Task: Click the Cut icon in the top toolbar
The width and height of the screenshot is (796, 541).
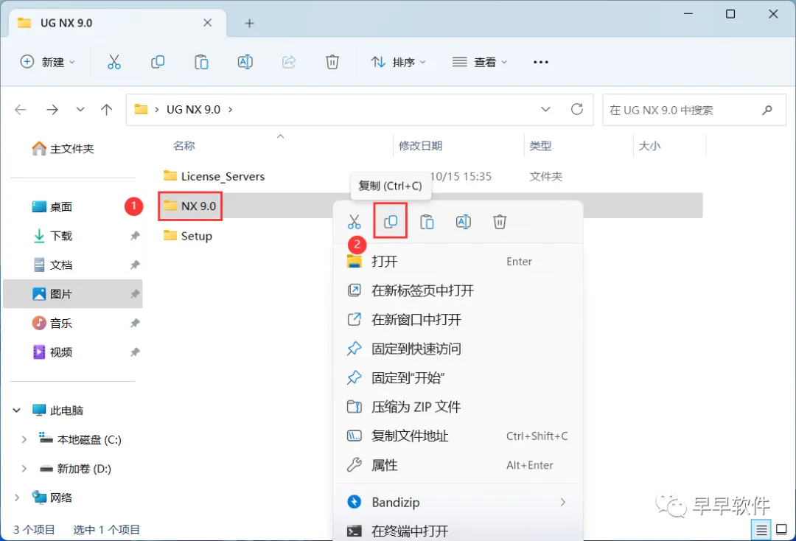Action: coord(114,62)
